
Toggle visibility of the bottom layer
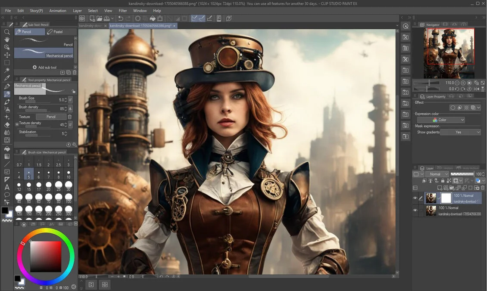pos(415,211)
